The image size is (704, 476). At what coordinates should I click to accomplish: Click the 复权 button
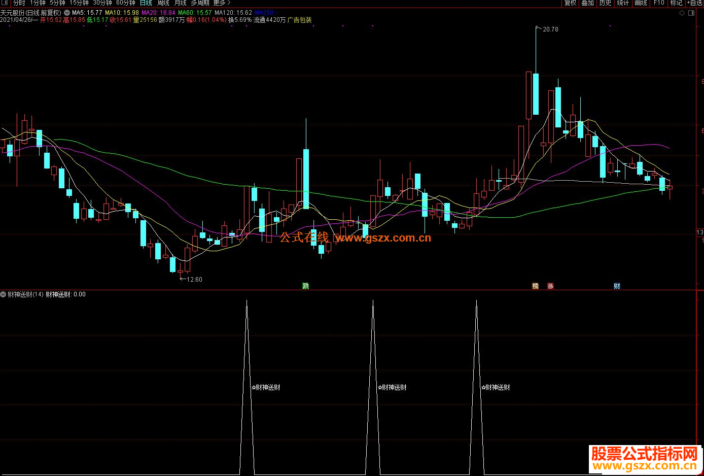point(570,3)
